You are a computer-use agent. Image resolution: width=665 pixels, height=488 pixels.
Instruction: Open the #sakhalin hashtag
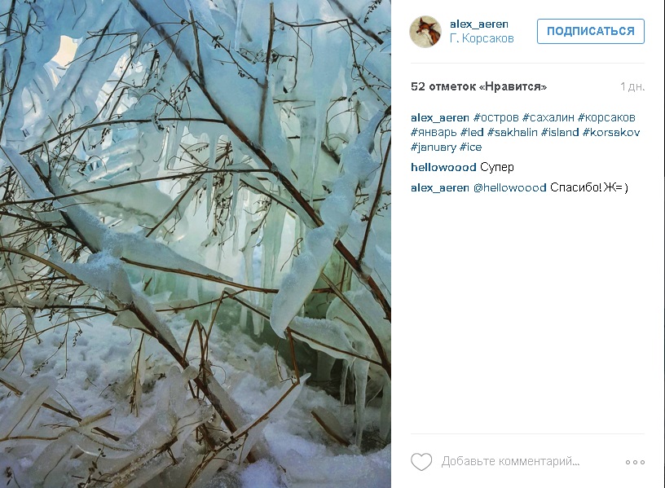[512, 132]
